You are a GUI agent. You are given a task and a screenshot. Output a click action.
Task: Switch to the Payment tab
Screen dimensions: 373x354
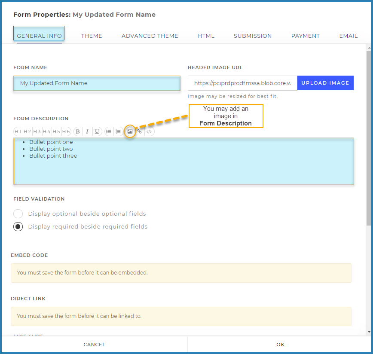click(306, 36)
